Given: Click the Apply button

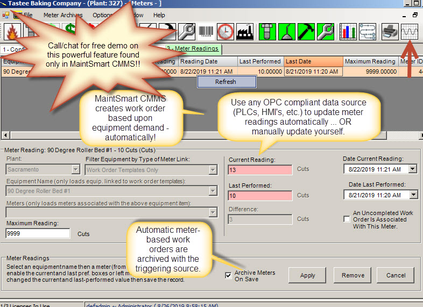Looking at the screenshot, I should click(307, 275).
